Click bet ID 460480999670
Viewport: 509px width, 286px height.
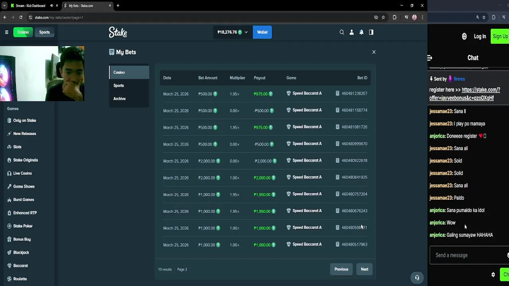(354, 144)
